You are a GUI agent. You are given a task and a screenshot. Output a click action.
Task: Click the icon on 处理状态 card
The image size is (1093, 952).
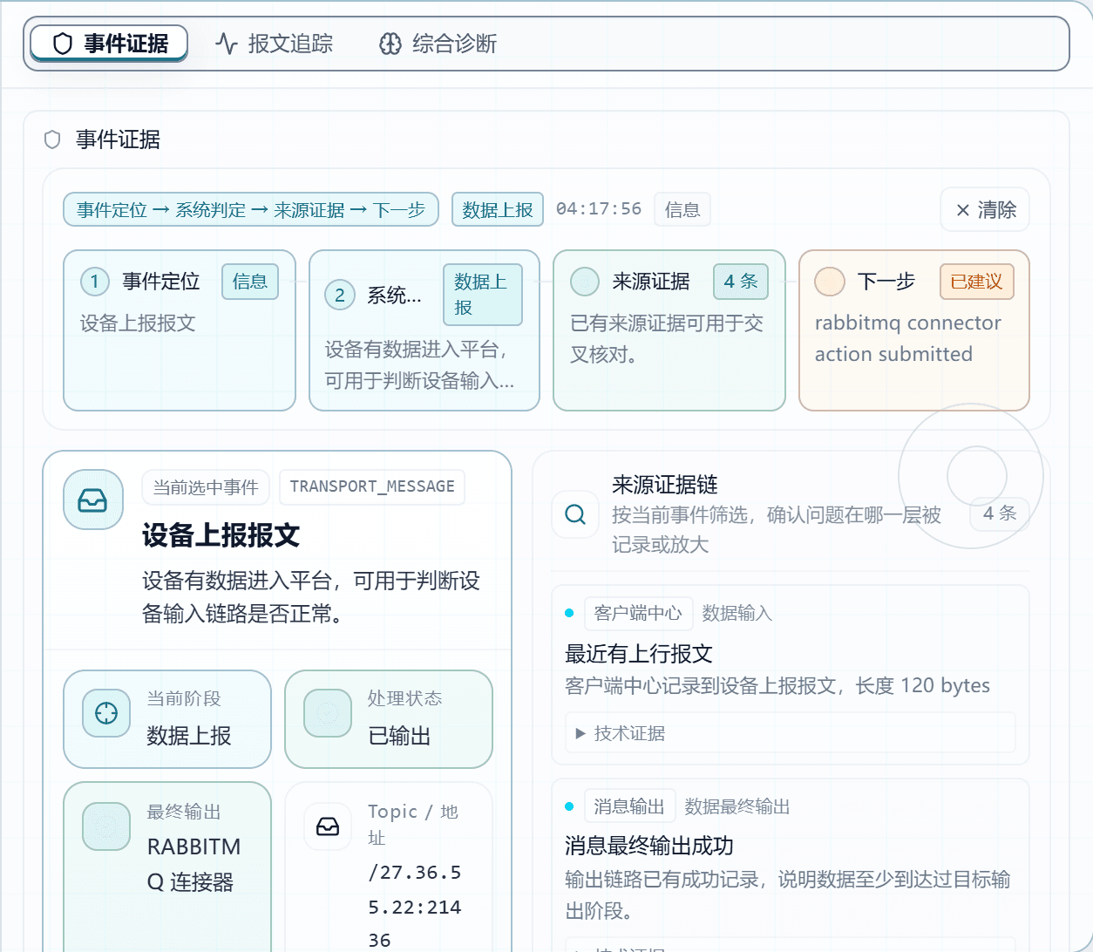click(x=328, y=713)
